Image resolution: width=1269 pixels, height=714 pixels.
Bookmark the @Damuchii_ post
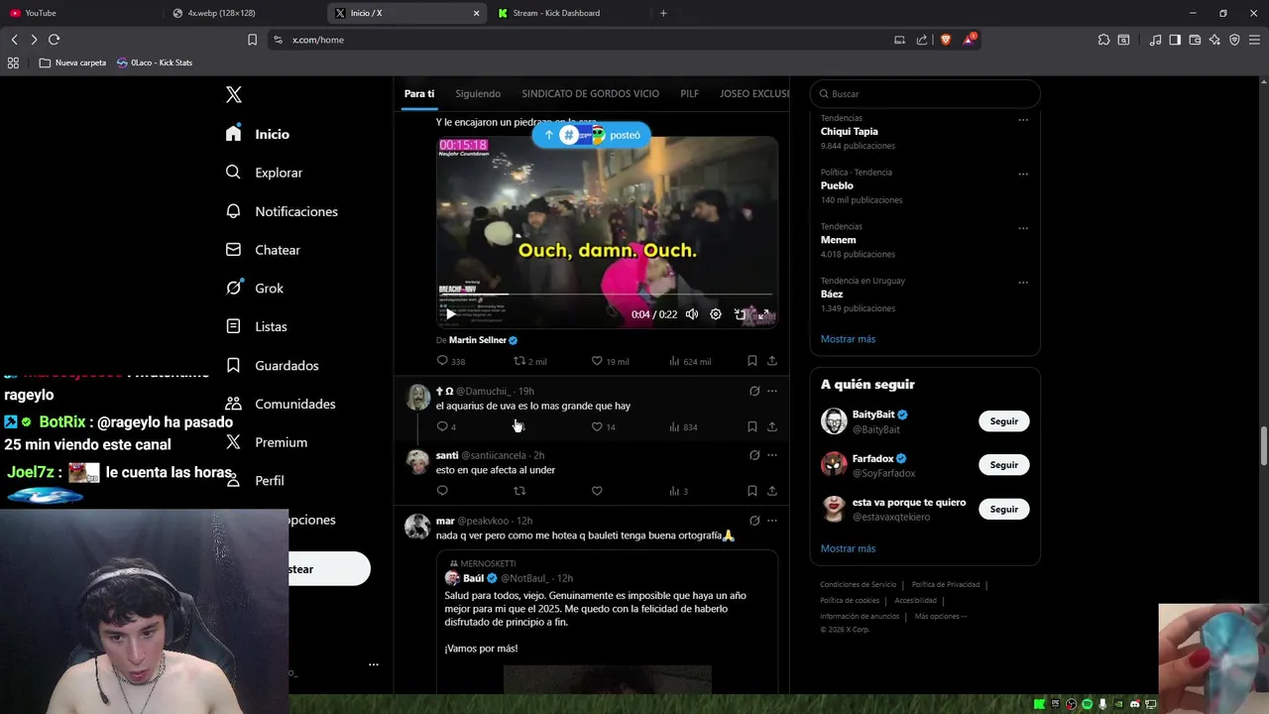[x=752, y=426]
